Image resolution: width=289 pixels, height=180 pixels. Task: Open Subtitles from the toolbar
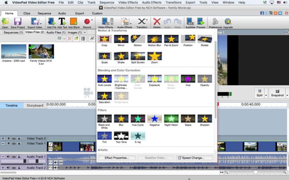190,22
